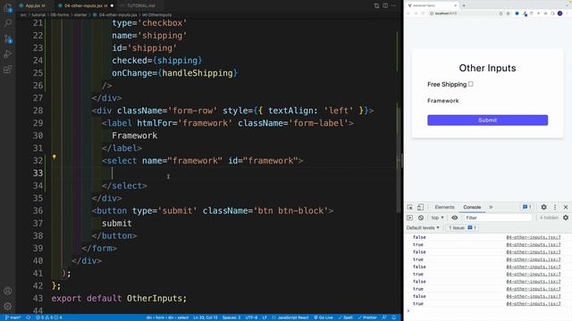Click the console Filter input field

click(498, 218)
